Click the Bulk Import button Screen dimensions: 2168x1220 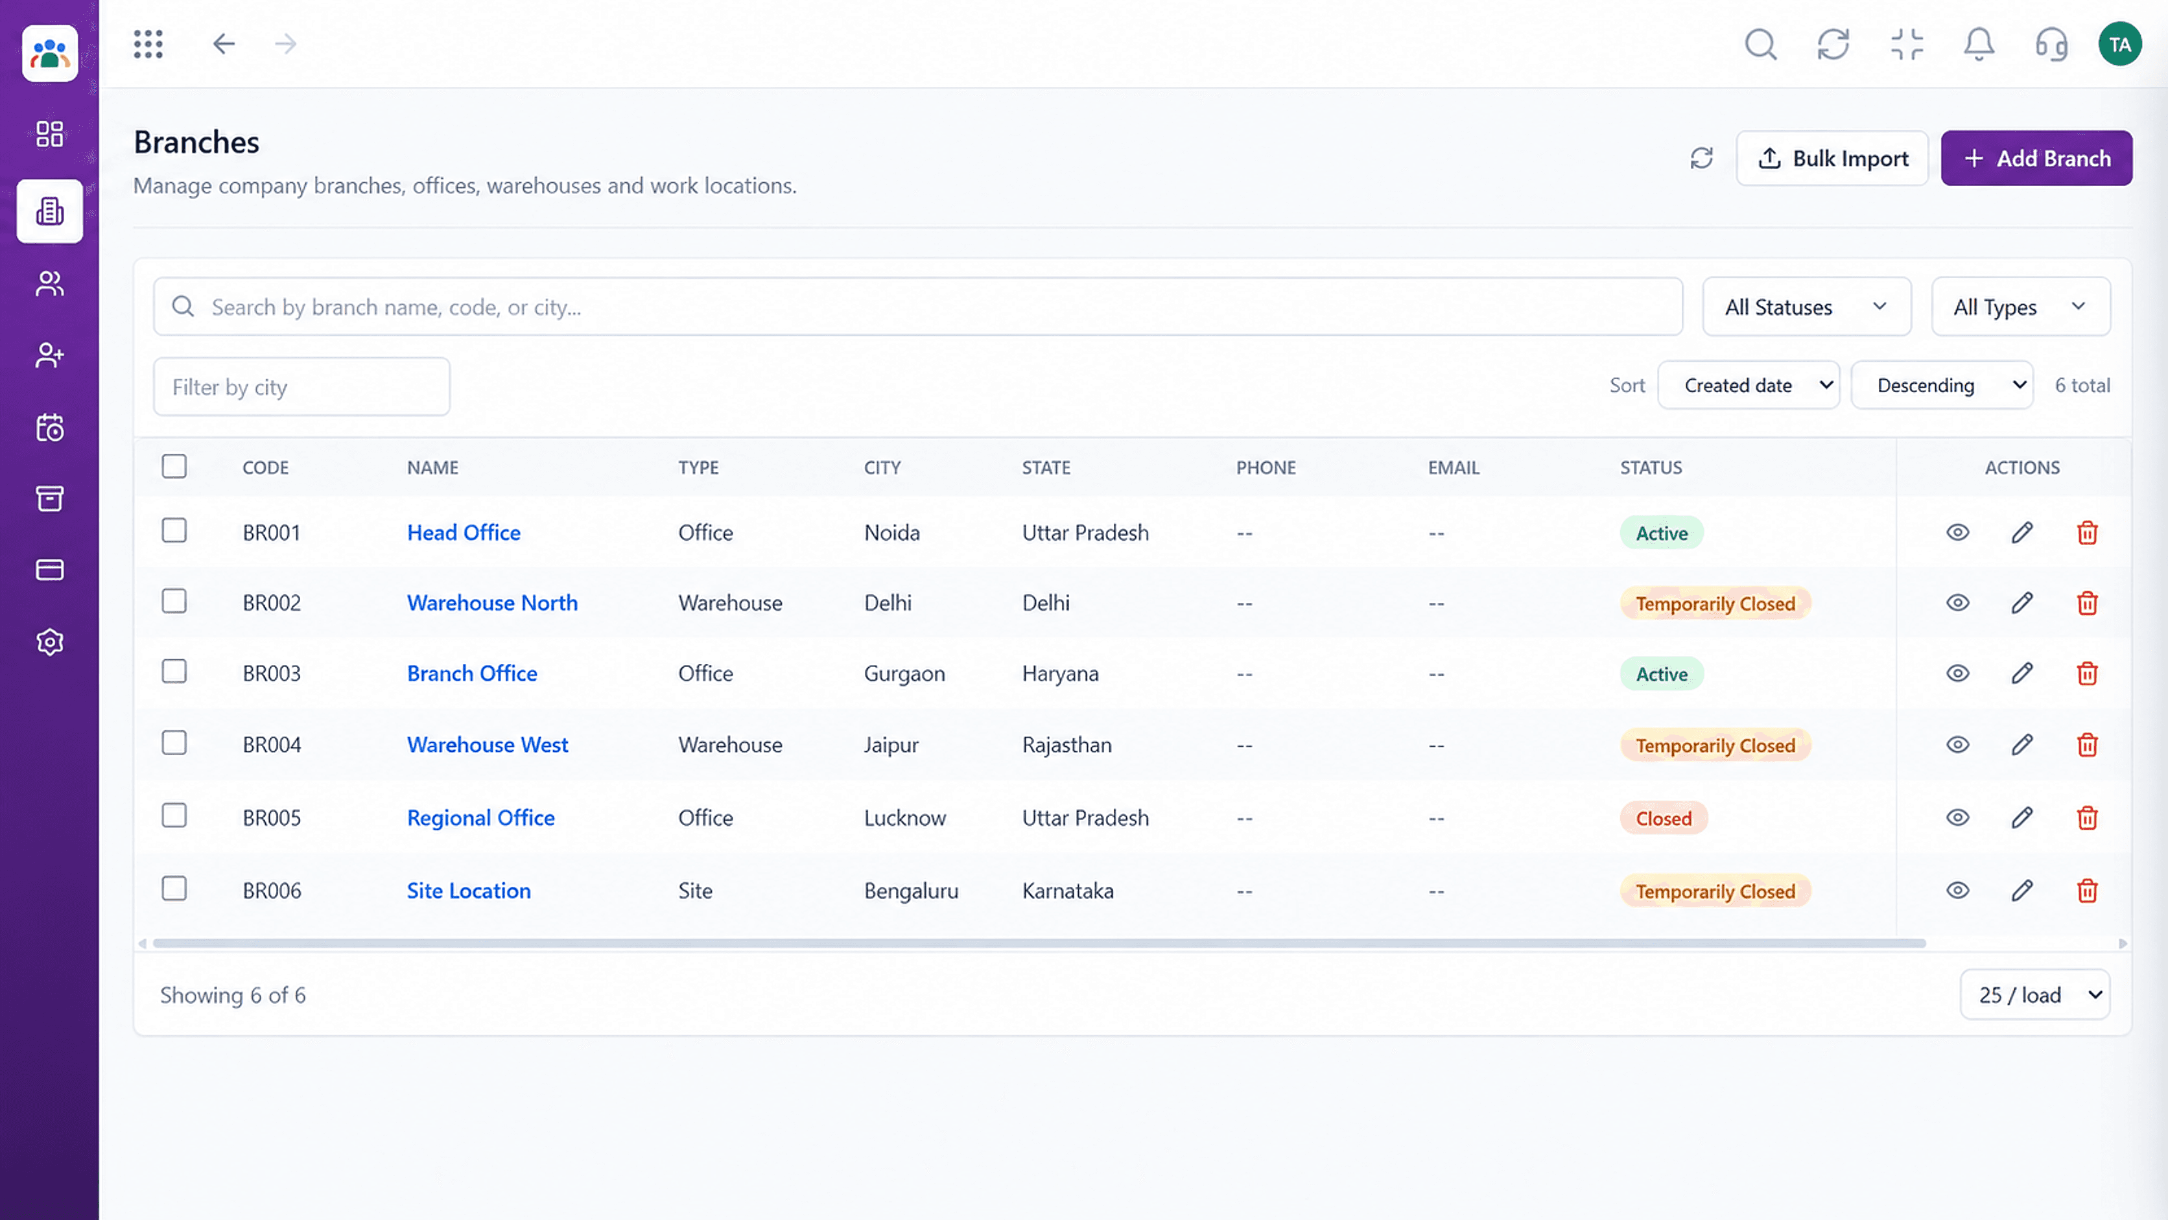tap(1832, 158)
